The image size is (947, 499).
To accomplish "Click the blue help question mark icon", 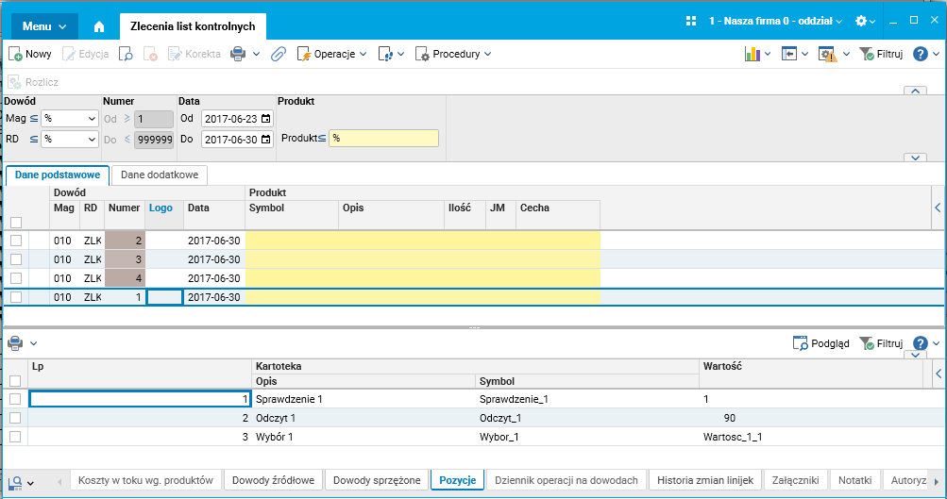I will pyautogui.click(x=921, y=55).
